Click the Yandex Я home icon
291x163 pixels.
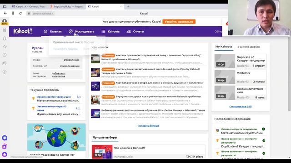[13, 13]
